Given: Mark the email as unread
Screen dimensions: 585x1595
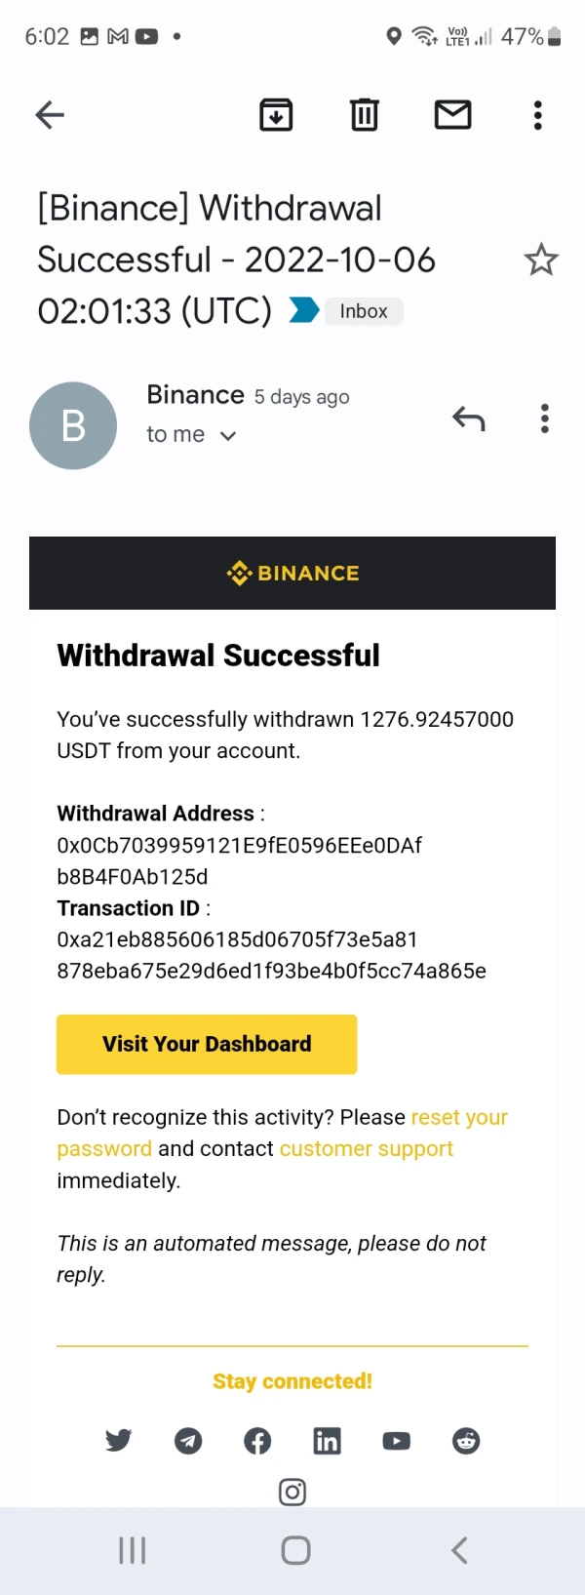Looking at the screenshot, I should pos(452,115).
